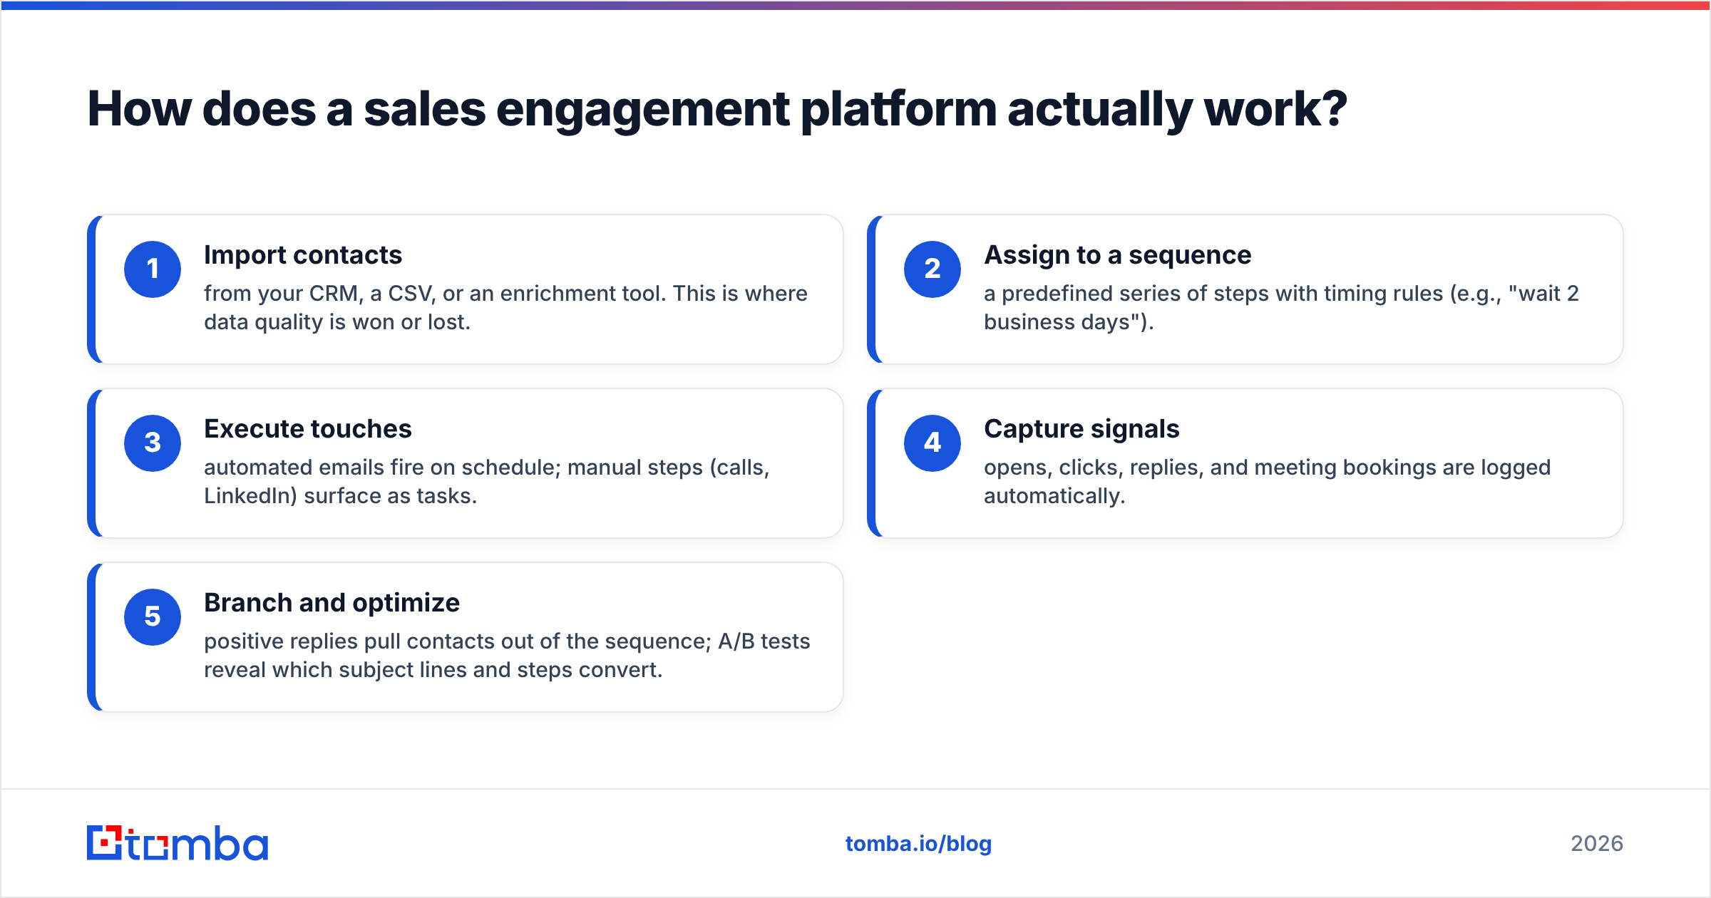
Task: Click the 2026 year label in footer
Action: tap(1597, 844)
